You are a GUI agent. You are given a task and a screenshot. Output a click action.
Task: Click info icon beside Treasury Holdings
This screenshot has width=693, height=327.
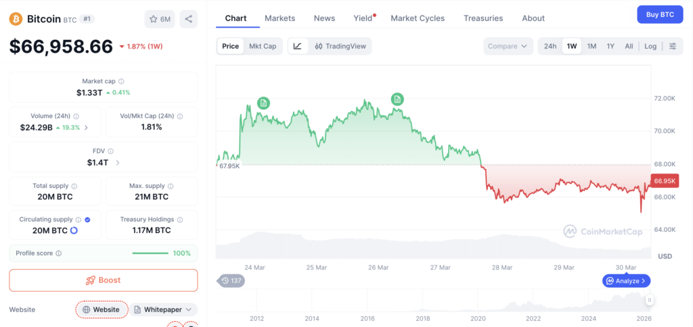click(x=180, y=220)
